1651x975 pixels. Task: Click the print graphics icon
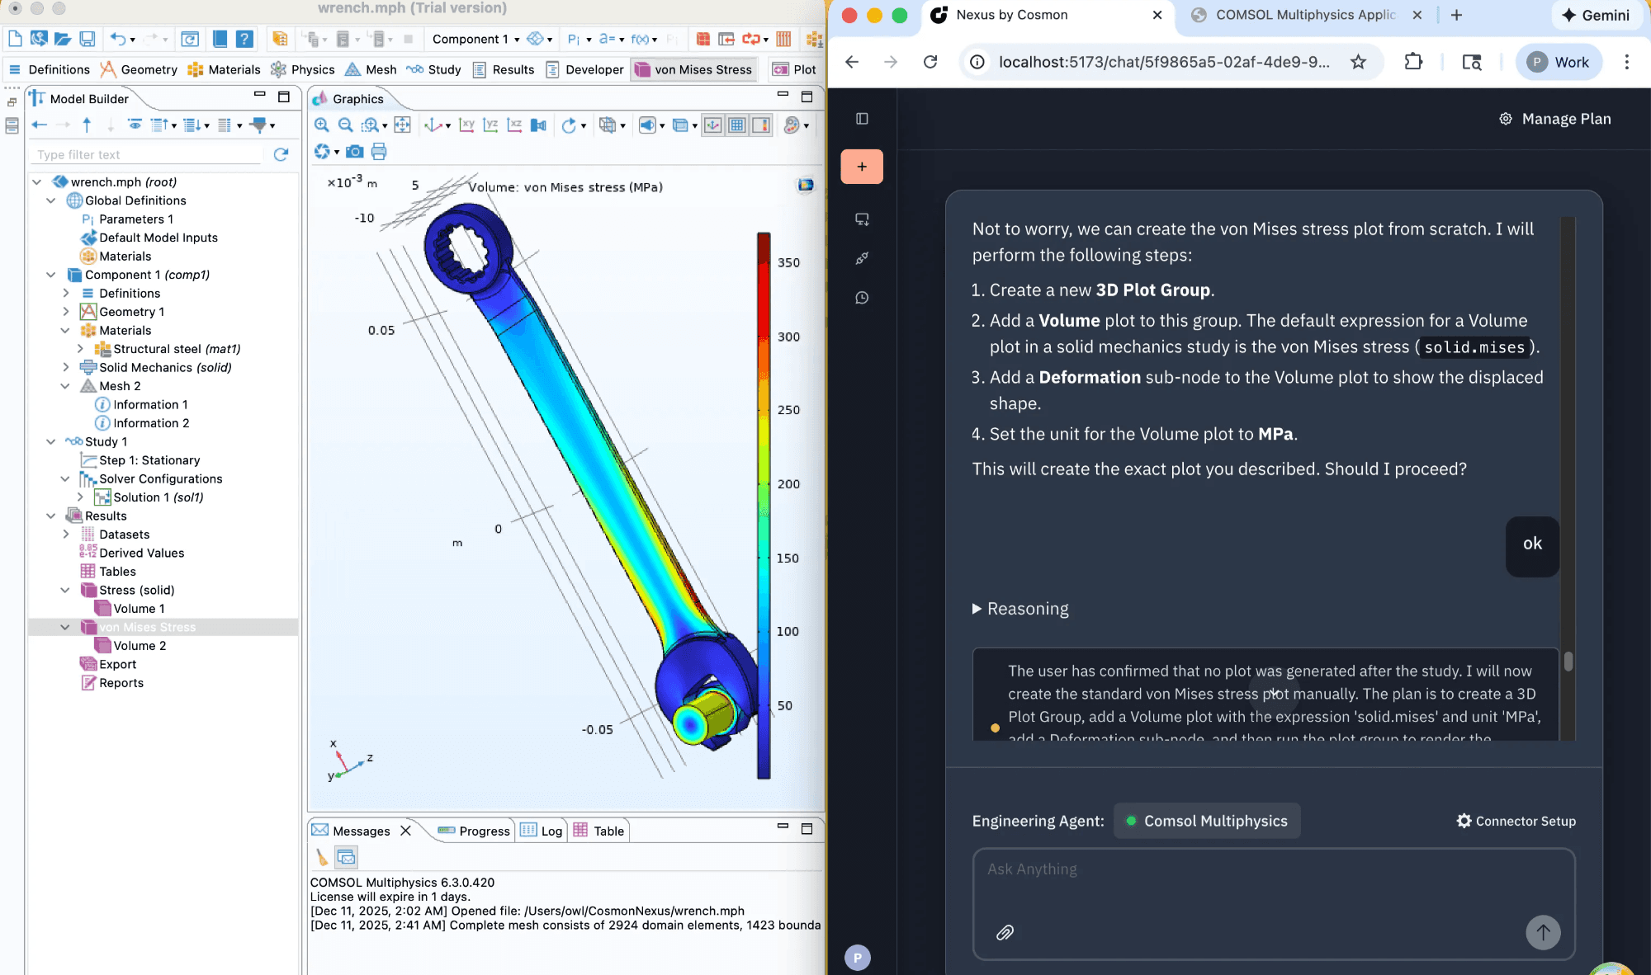tap(379, 152)
